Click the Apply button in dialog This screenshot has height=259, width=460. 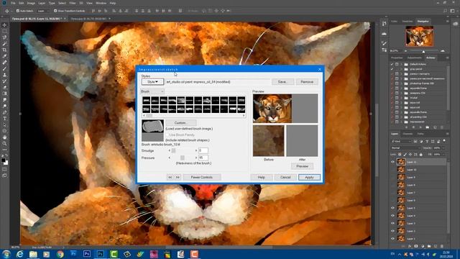tap(309, 178)
